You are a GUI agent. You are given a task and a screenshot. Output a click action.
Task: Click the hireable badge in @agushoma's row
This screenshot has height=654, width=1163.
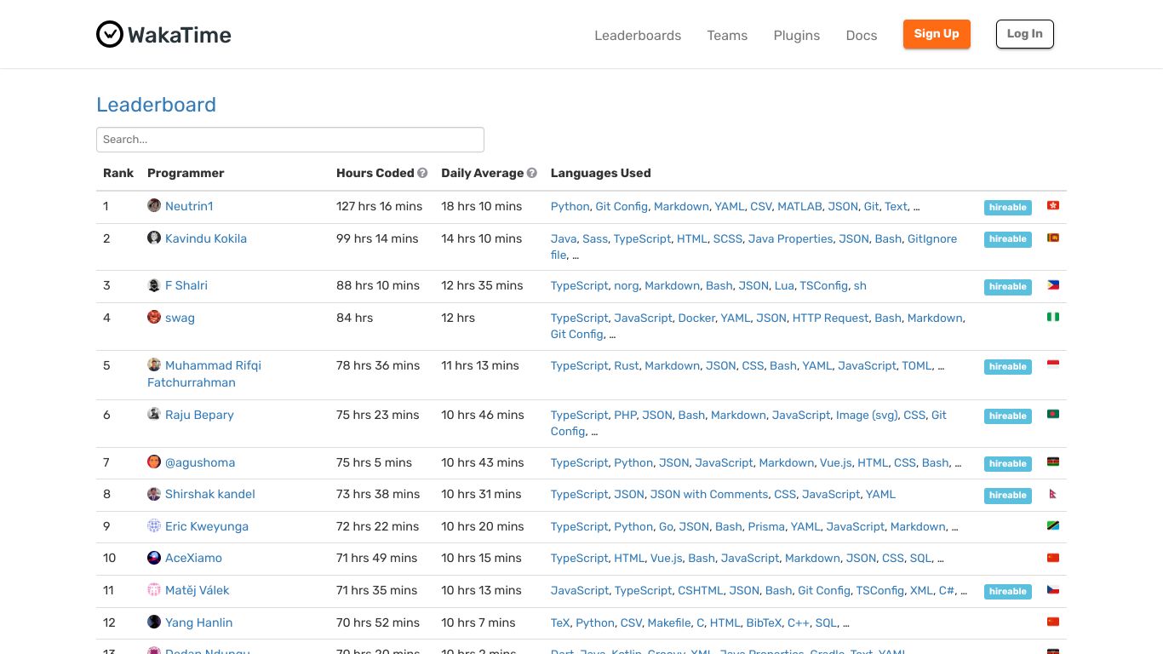[x=1008, y=463]
